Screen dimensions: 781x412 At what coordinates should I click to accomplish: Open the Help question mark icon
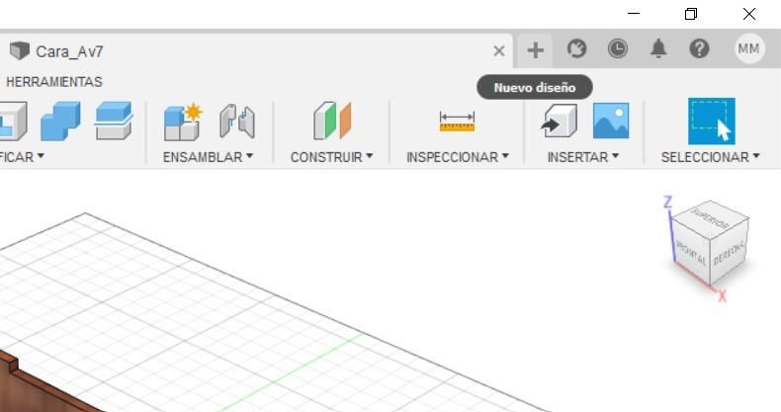(x=699, y=48)
